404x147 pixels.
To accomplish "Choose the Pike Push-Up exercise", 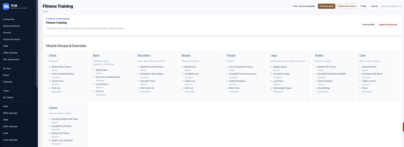I will (147, 88).
